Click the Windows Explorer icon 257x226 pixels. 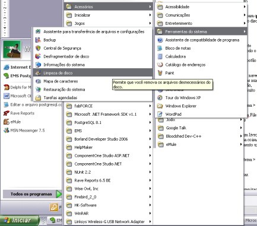(x=160, y=106)
